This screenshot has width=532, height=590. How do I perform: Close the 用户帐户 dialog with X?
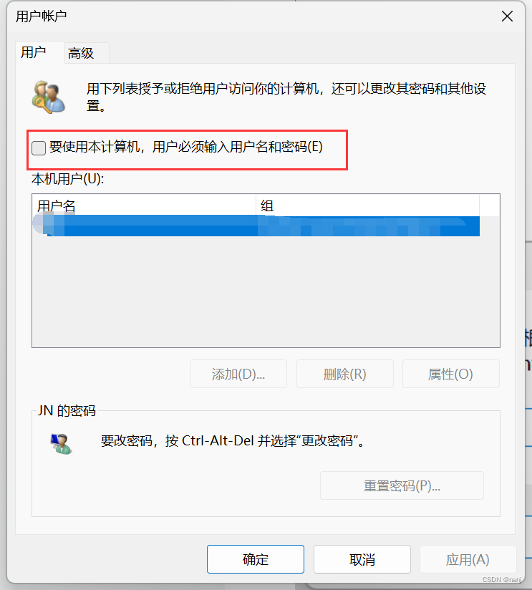507,16
